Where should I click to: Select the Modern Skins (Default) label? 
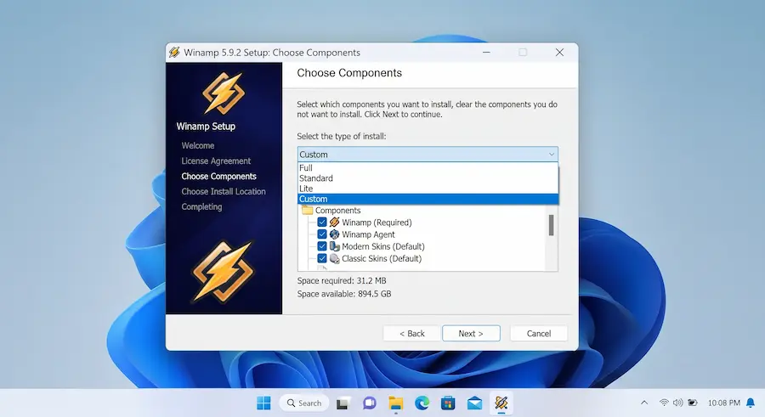click(383, 246)
